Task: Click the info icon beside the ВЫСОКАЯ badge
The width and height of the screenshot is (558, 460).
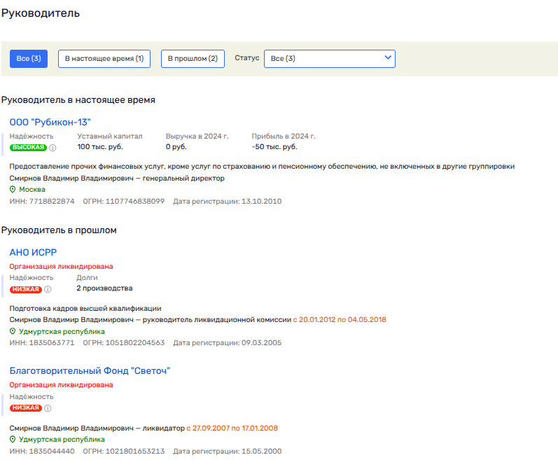Action: point(53,148)
